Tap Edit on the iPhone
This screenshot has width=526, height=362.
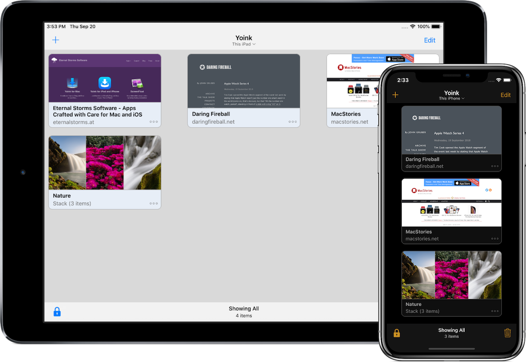click(x=505, y=95)
